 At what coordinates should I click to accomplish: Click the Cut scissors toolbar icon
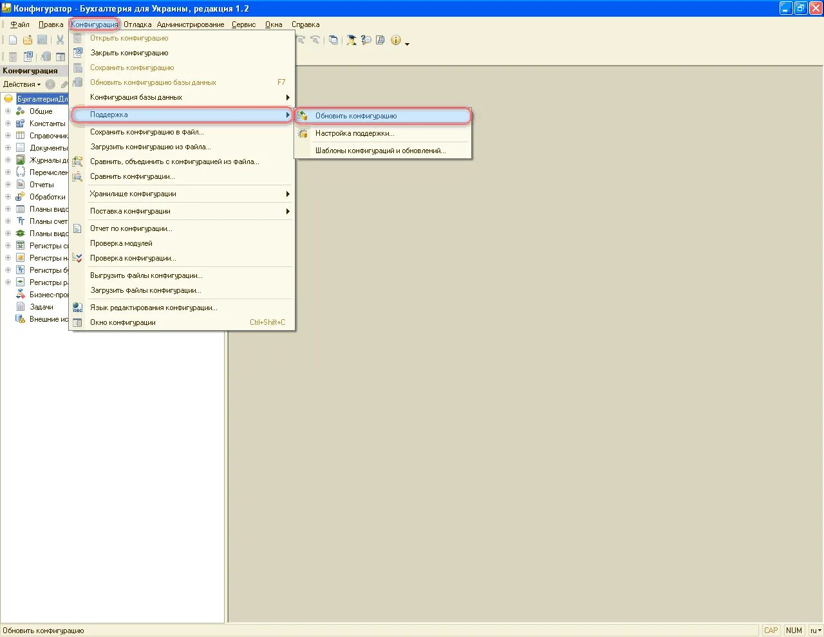coord(60,40)
